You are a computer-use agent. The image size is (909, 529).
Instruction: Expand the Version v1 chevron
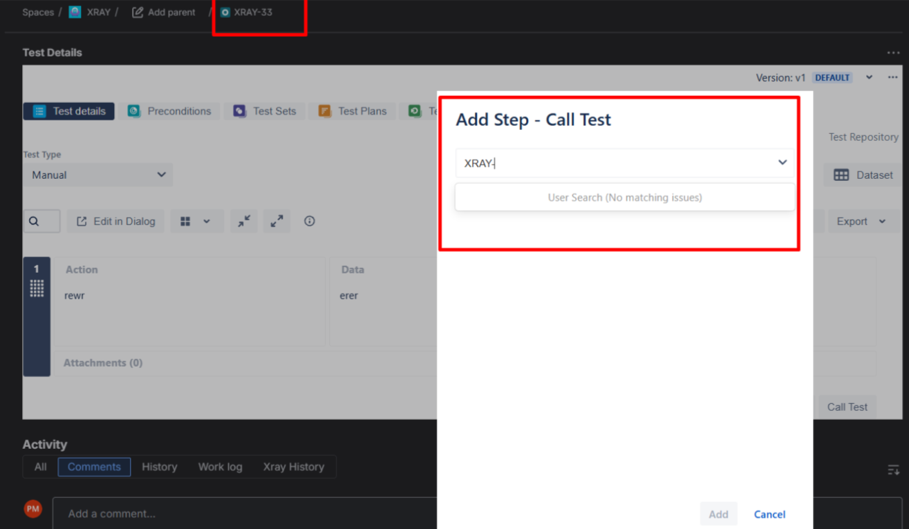tap(869, 77)
